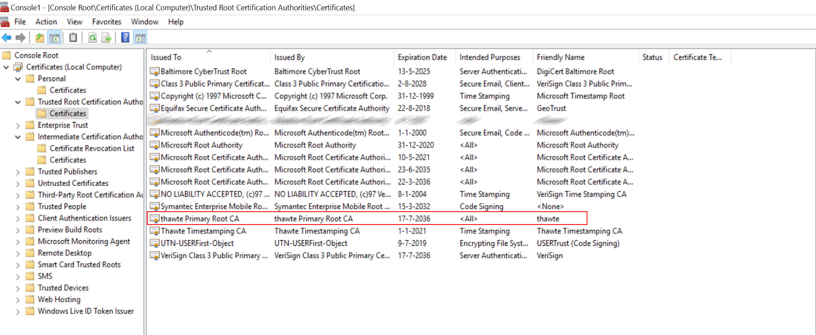Open the Action menu
This screenshot has height=335, width=816.
coord(46,22)
